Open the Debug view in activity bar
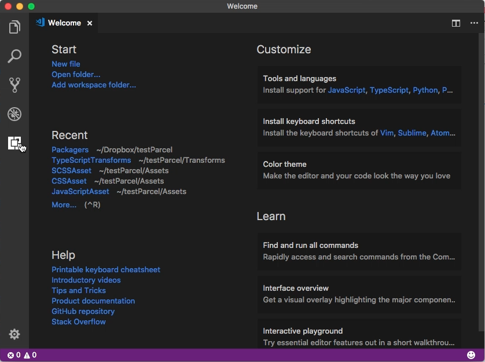 coord(14,114)
